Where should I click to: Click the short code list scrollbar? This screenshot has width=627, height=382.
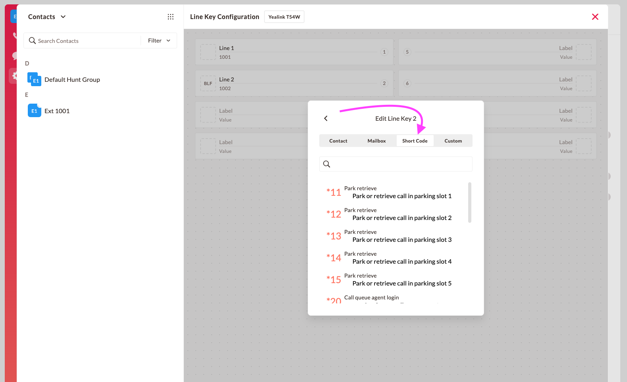pos(470,203)
